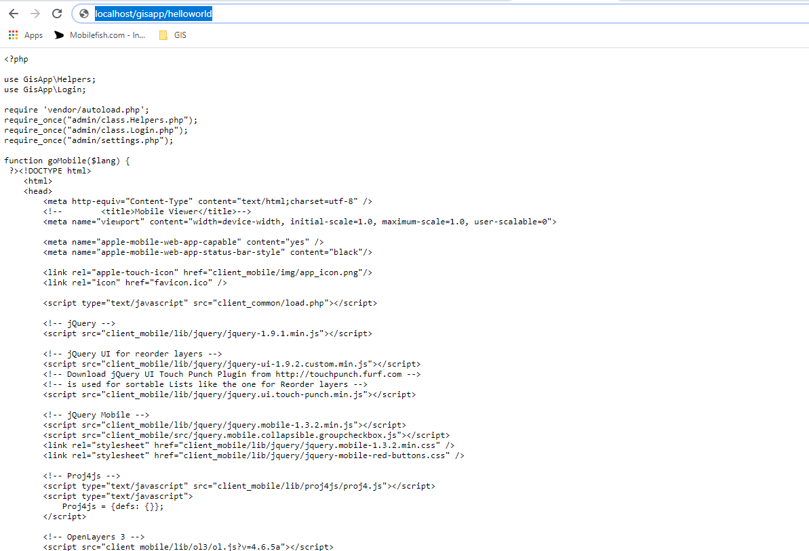Click the vendor/autoload.php require line
The image size is (809, 551).
77,109
